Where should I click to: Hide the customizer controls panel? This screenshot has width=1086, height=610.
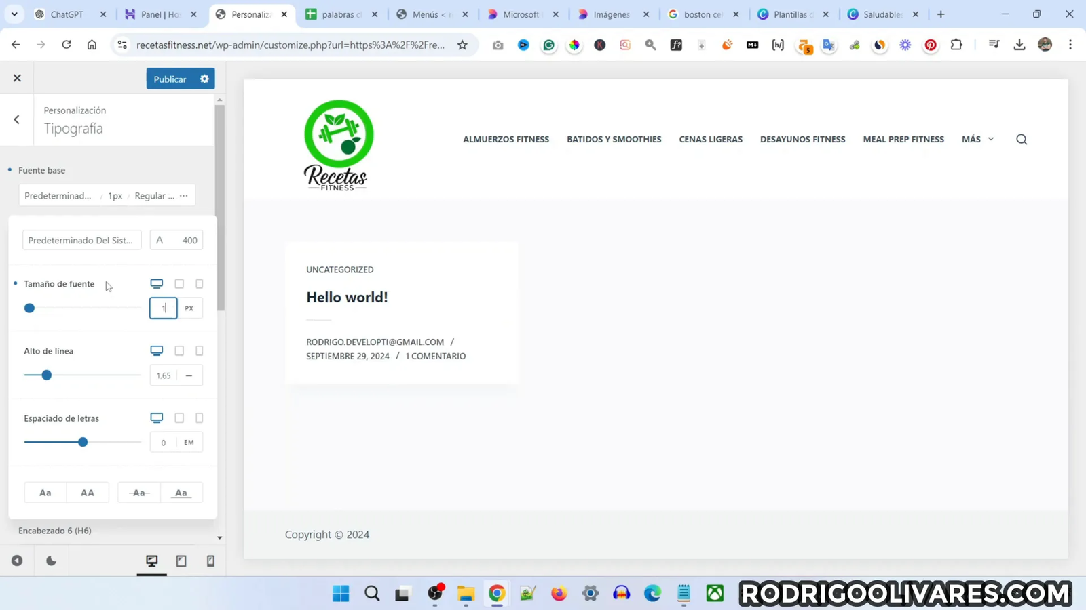click(17, 561)
